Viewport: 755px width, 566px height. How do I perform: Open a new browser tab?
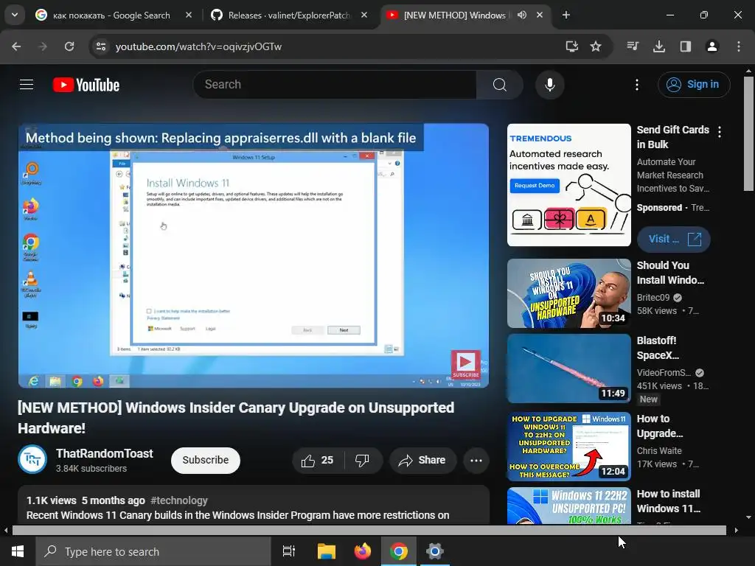(566, 15)
